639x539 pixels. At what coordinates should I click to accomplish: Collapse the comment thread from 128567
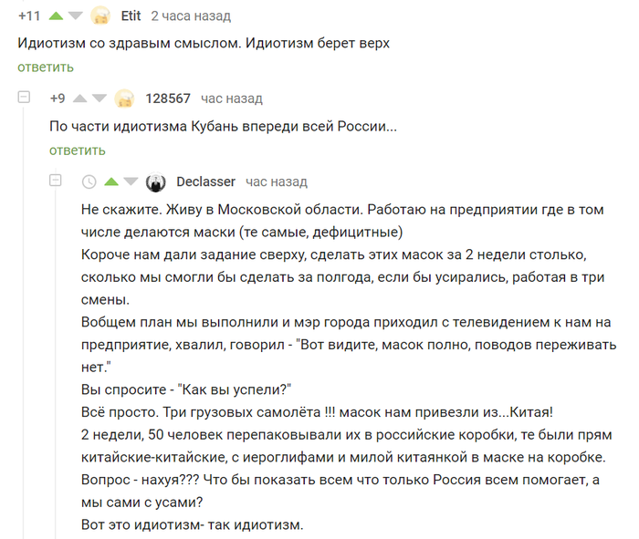[25, 98]
